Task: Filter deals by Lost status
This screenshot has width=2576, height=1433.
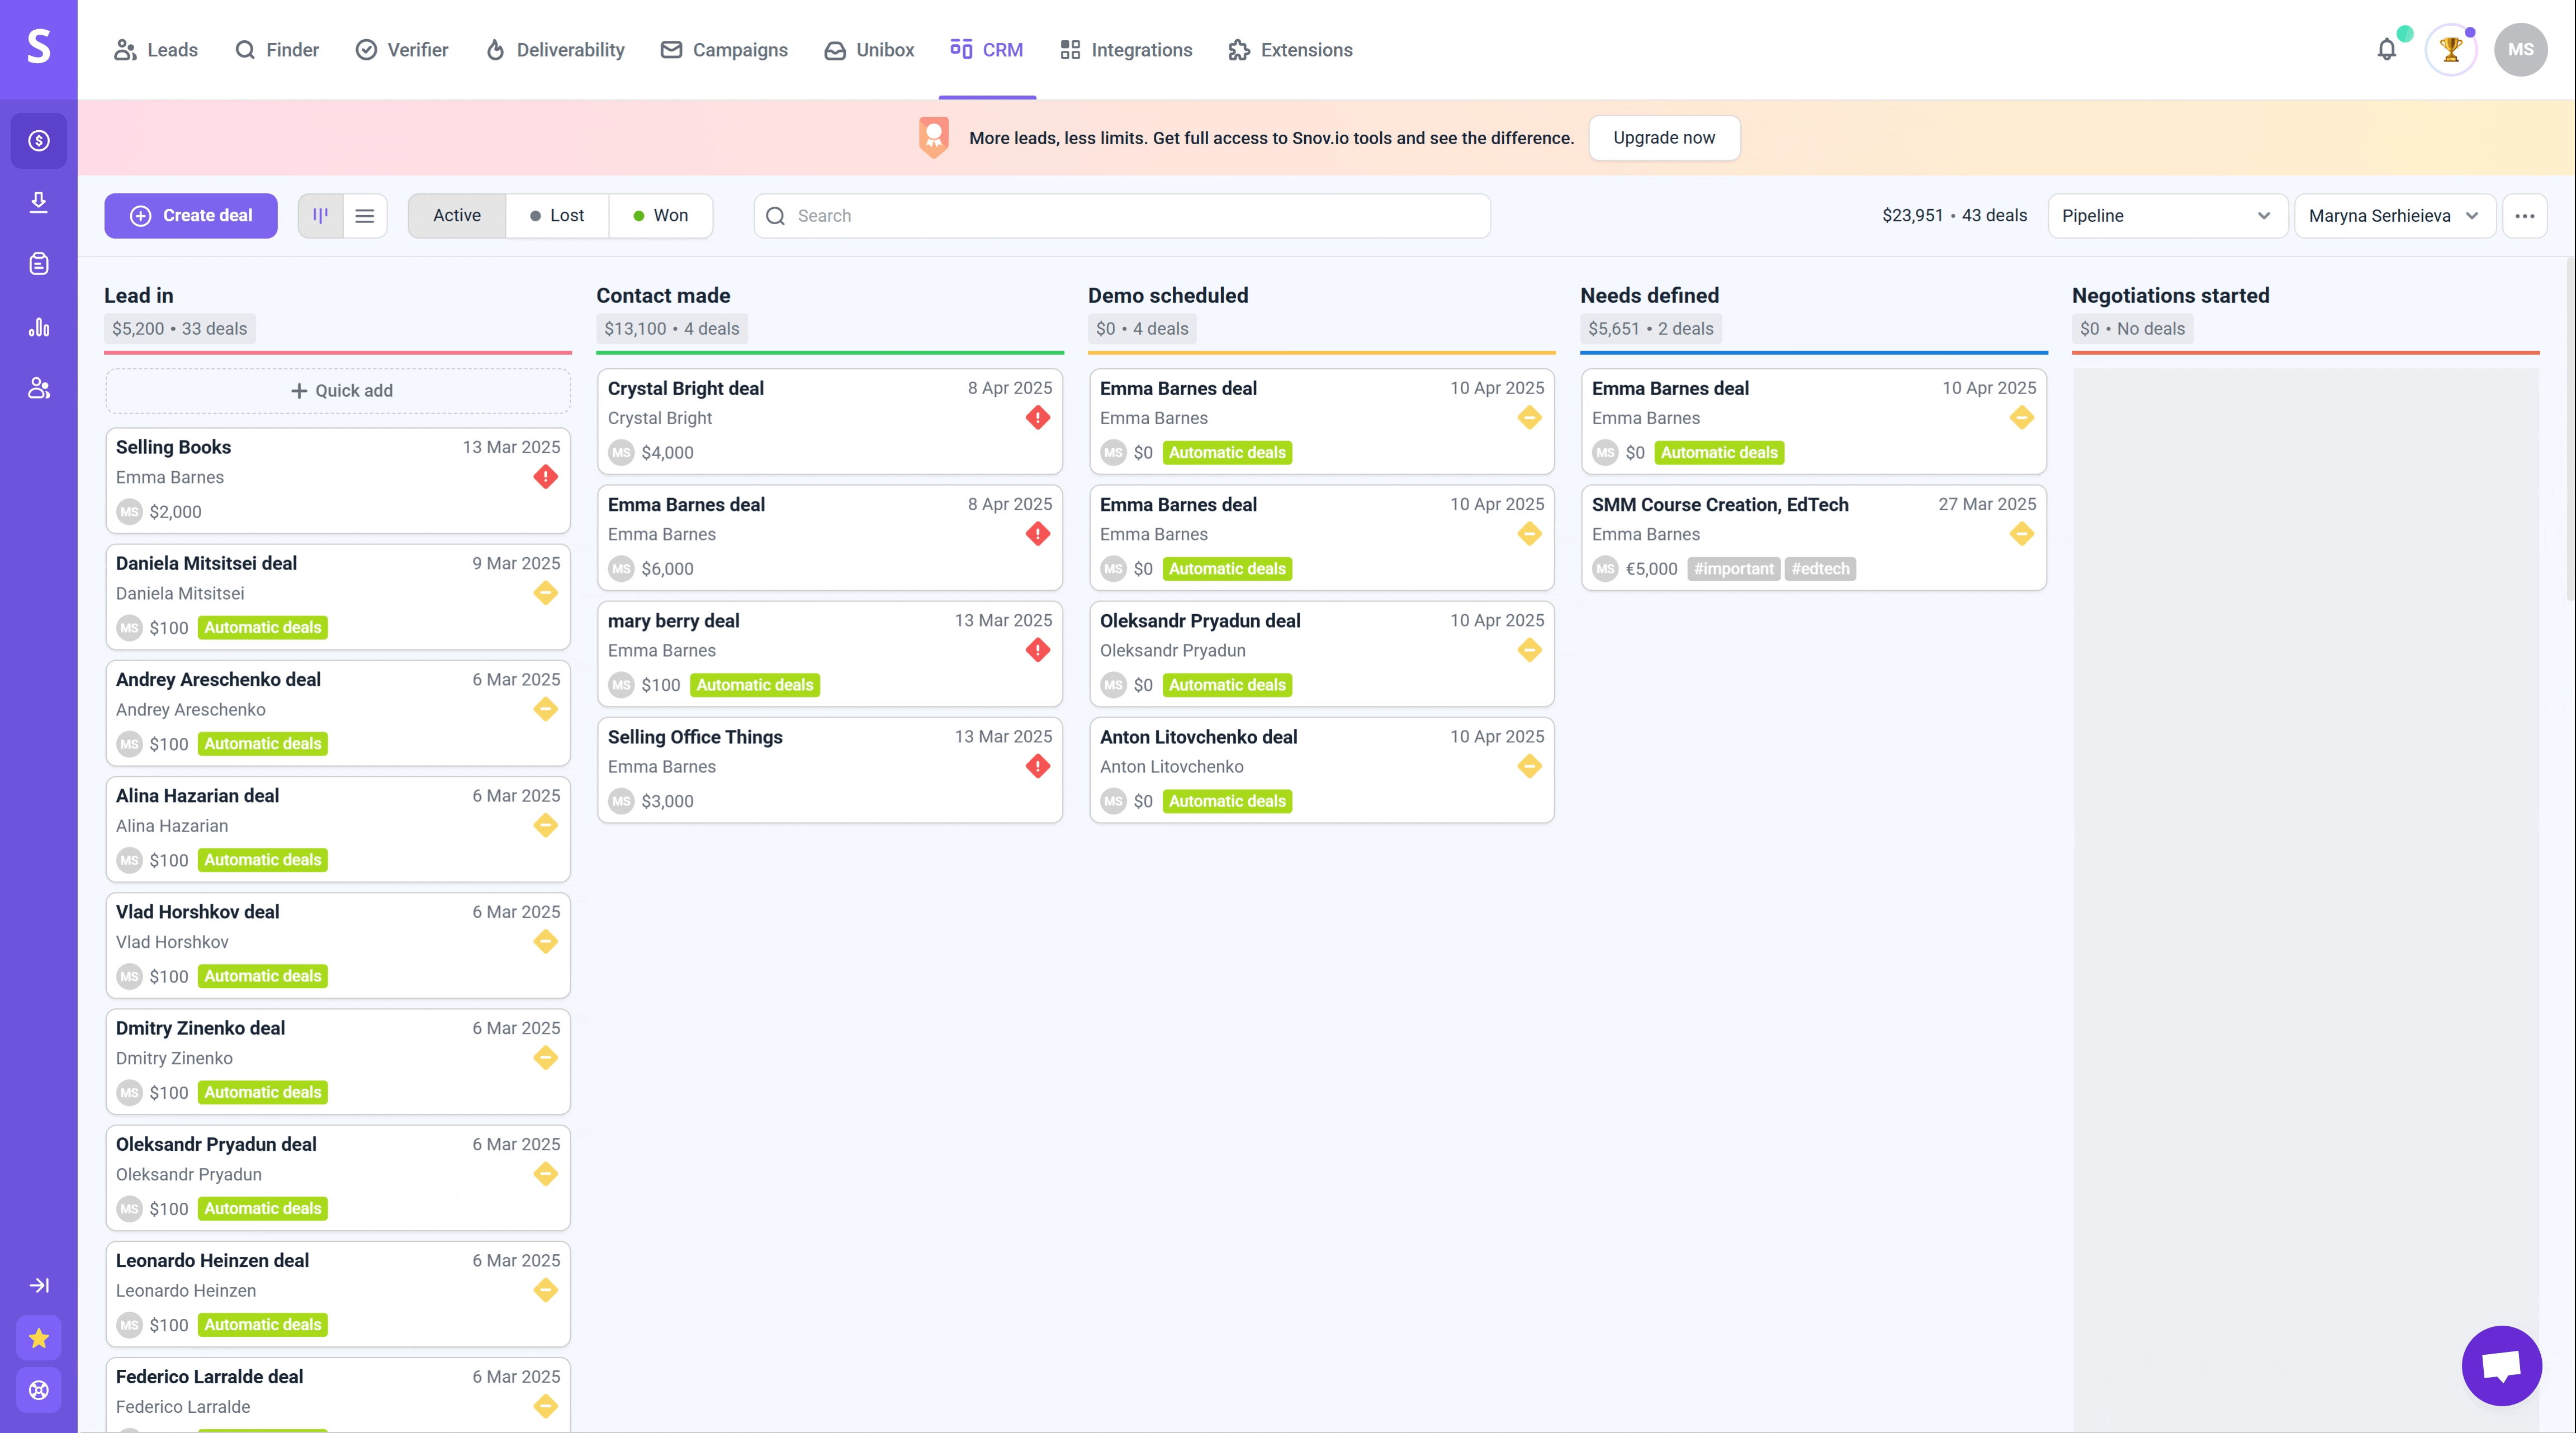Action: coord(557,216)
